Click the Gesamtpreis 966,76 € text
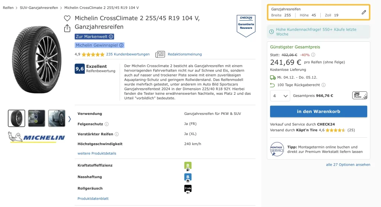381x207 pixels. point(313,96)
